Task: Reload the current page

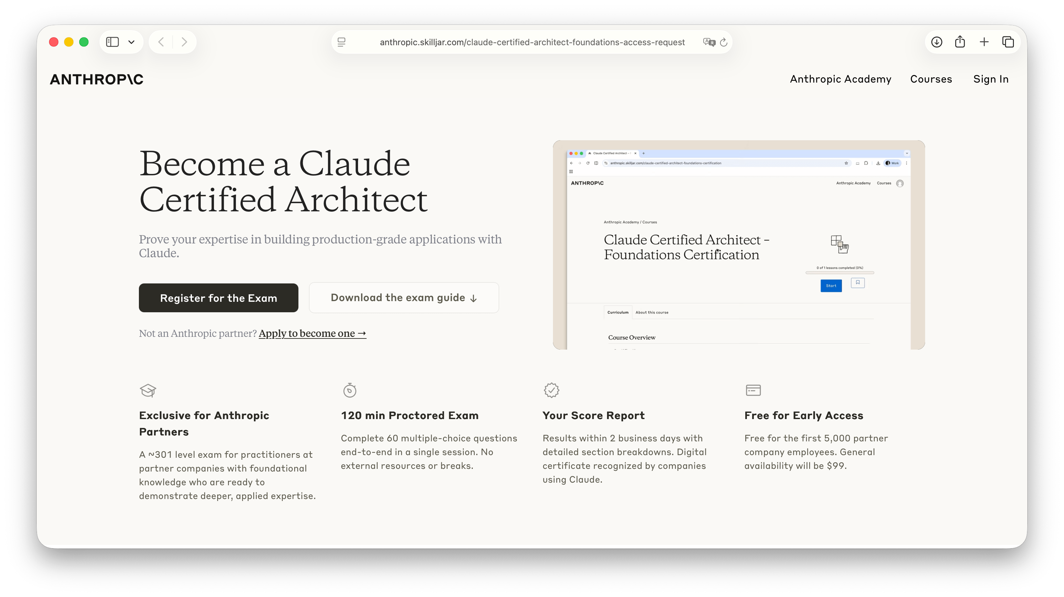Action: [723, 42]
